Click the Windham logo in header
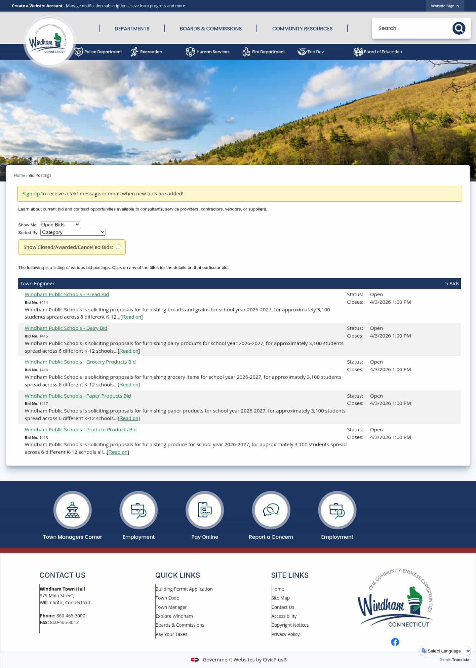Image resolution: width=476 pixels, height=668 pixels. pyautogui.click(x=50, y=41)
